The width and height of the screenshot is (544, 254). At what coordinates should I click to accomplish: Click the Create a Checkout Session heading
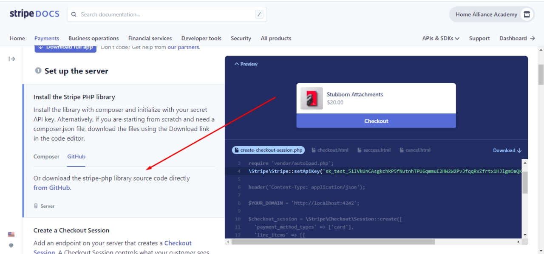[x=71, y=230]
